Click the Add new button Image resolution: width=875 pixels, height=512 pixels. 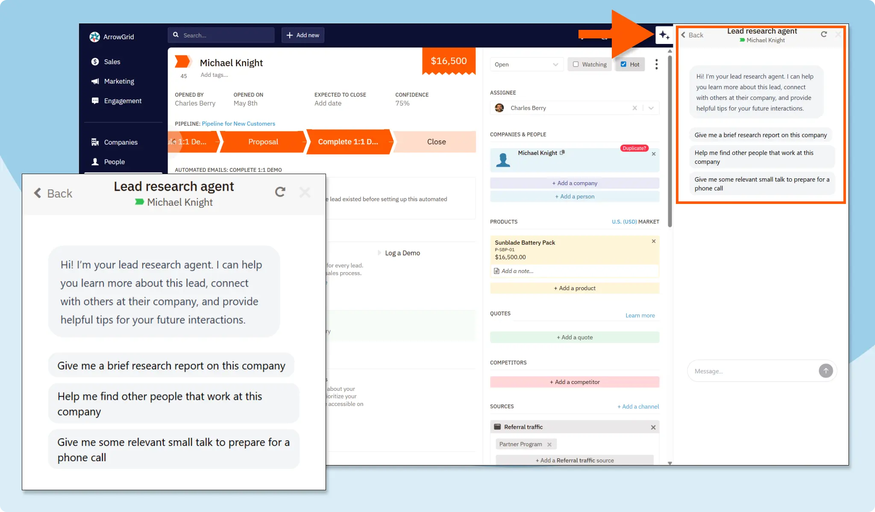302,35
